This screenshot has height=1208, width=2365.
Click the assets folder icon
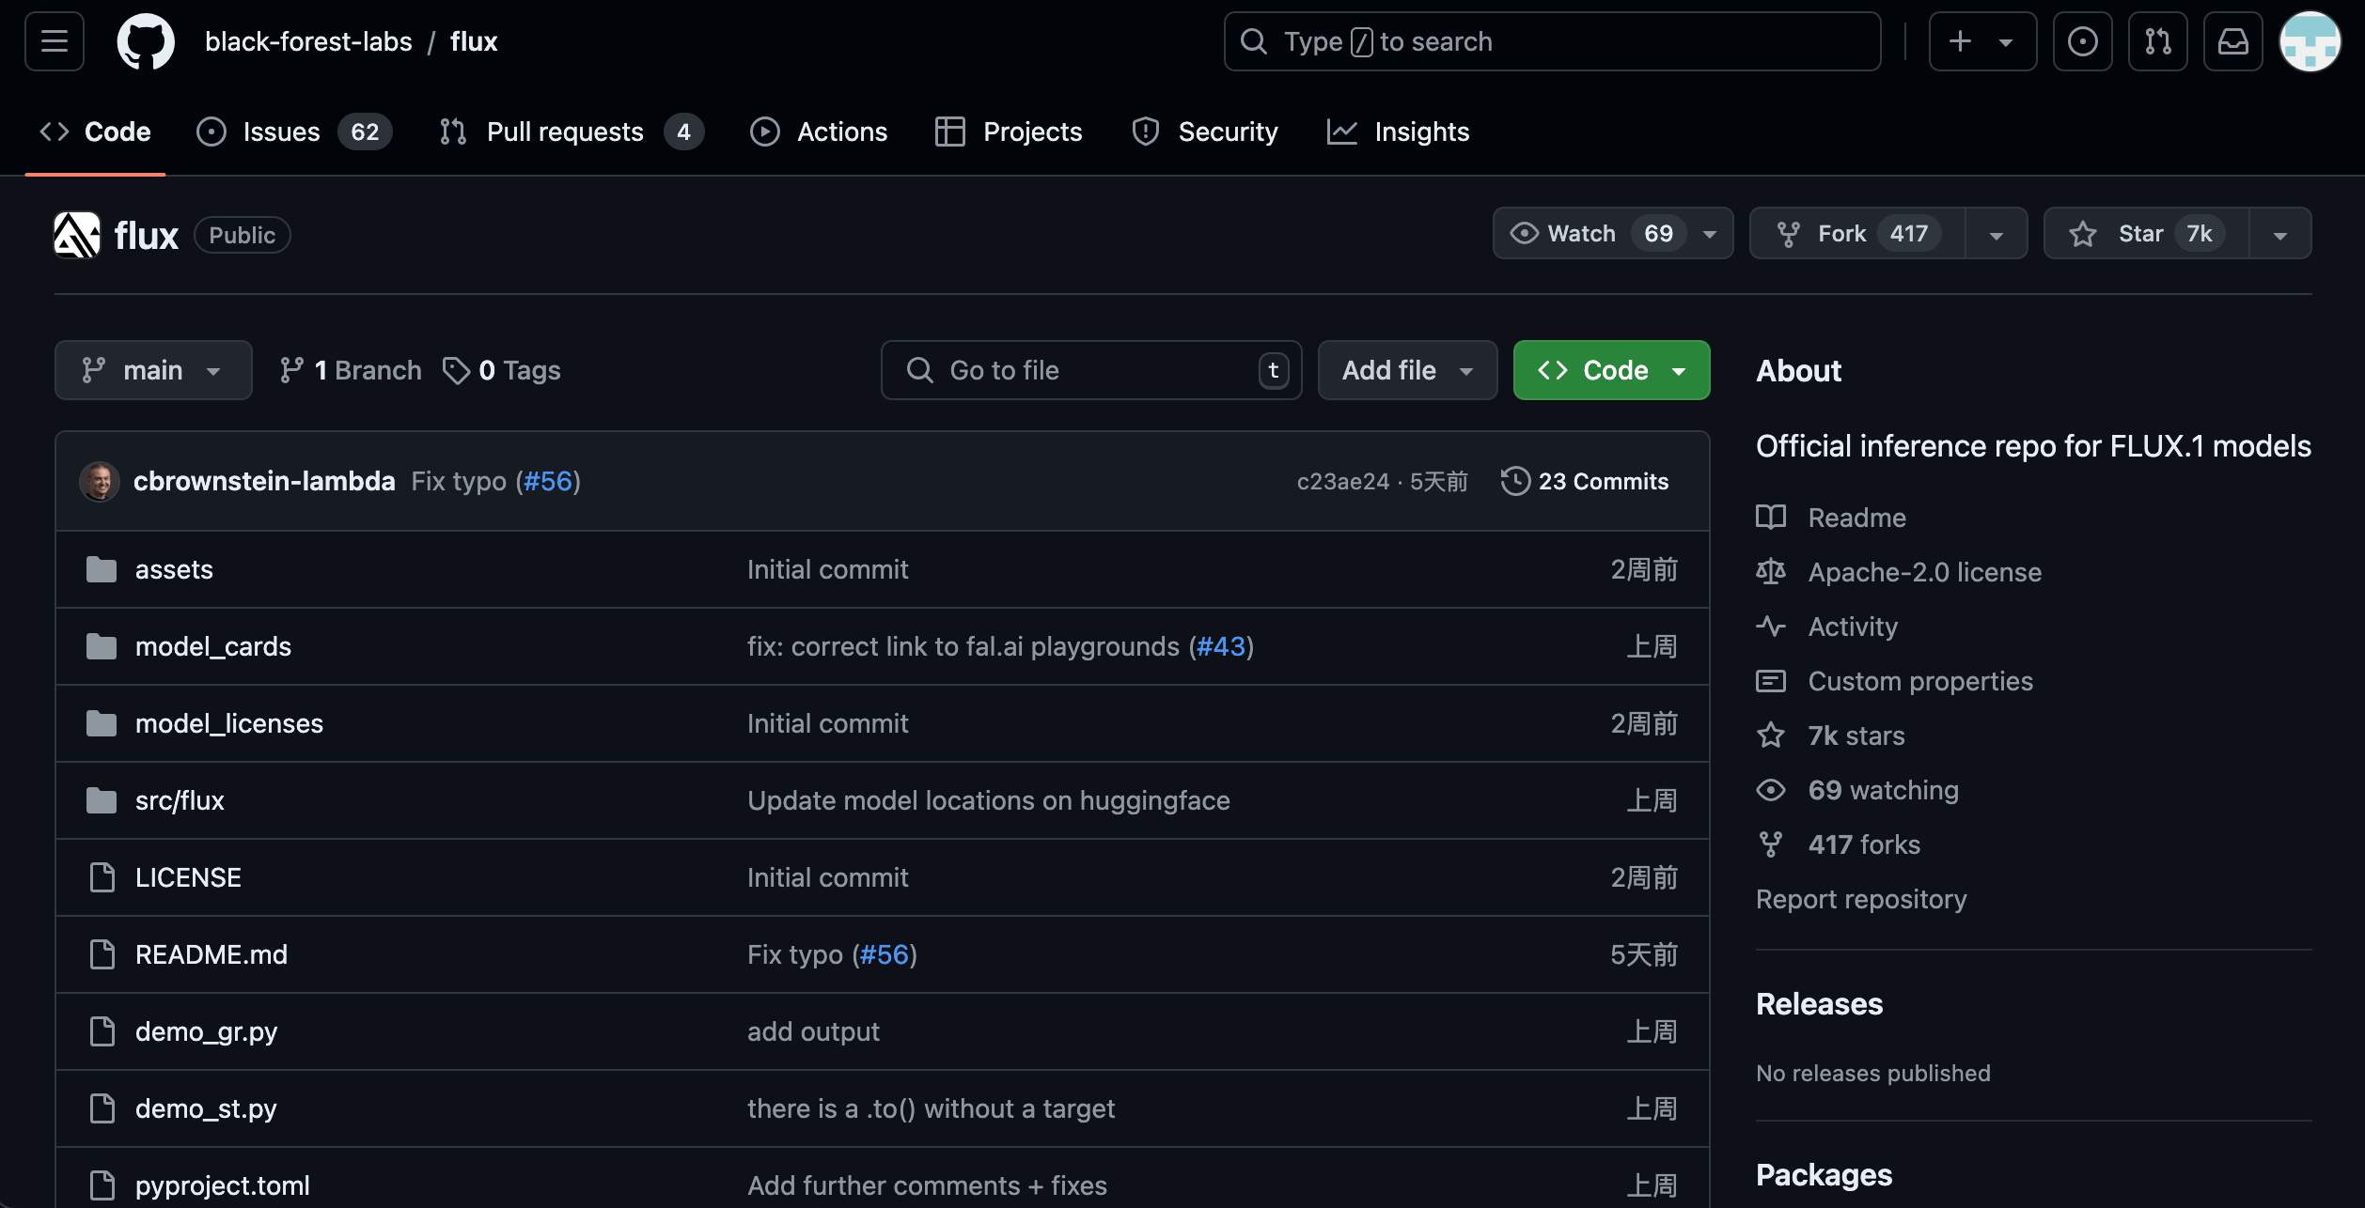[102, 569]
